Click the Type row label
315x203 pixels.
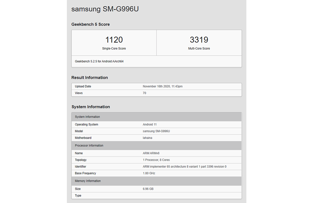(x=78, y=195)
